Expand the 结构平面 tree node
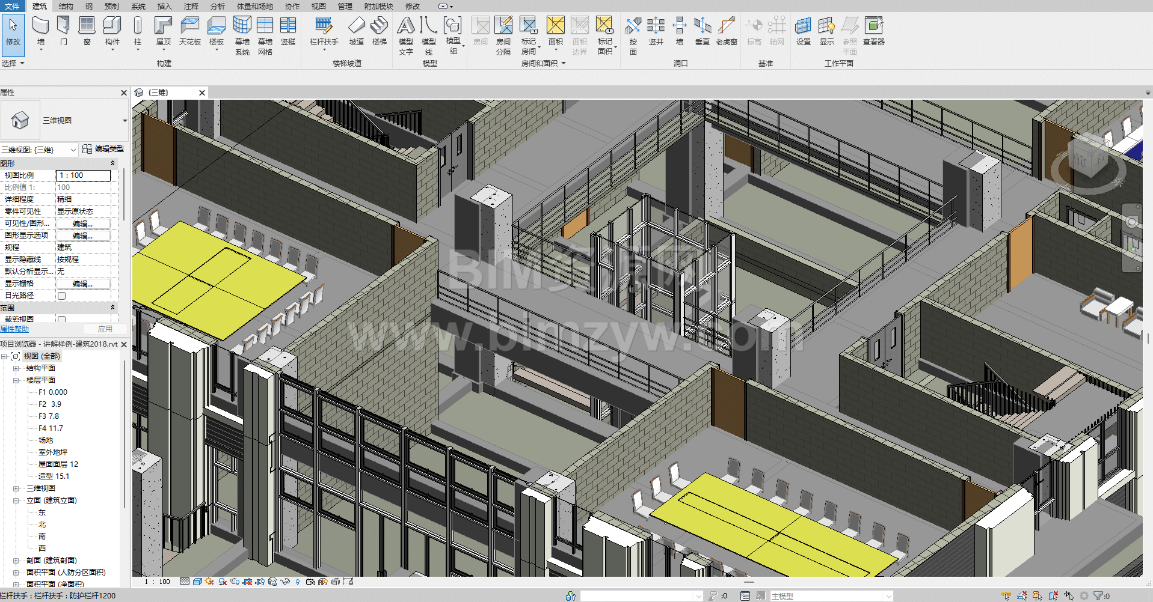The width and height of the screenshot is (1153, 602). click(16, 368)
